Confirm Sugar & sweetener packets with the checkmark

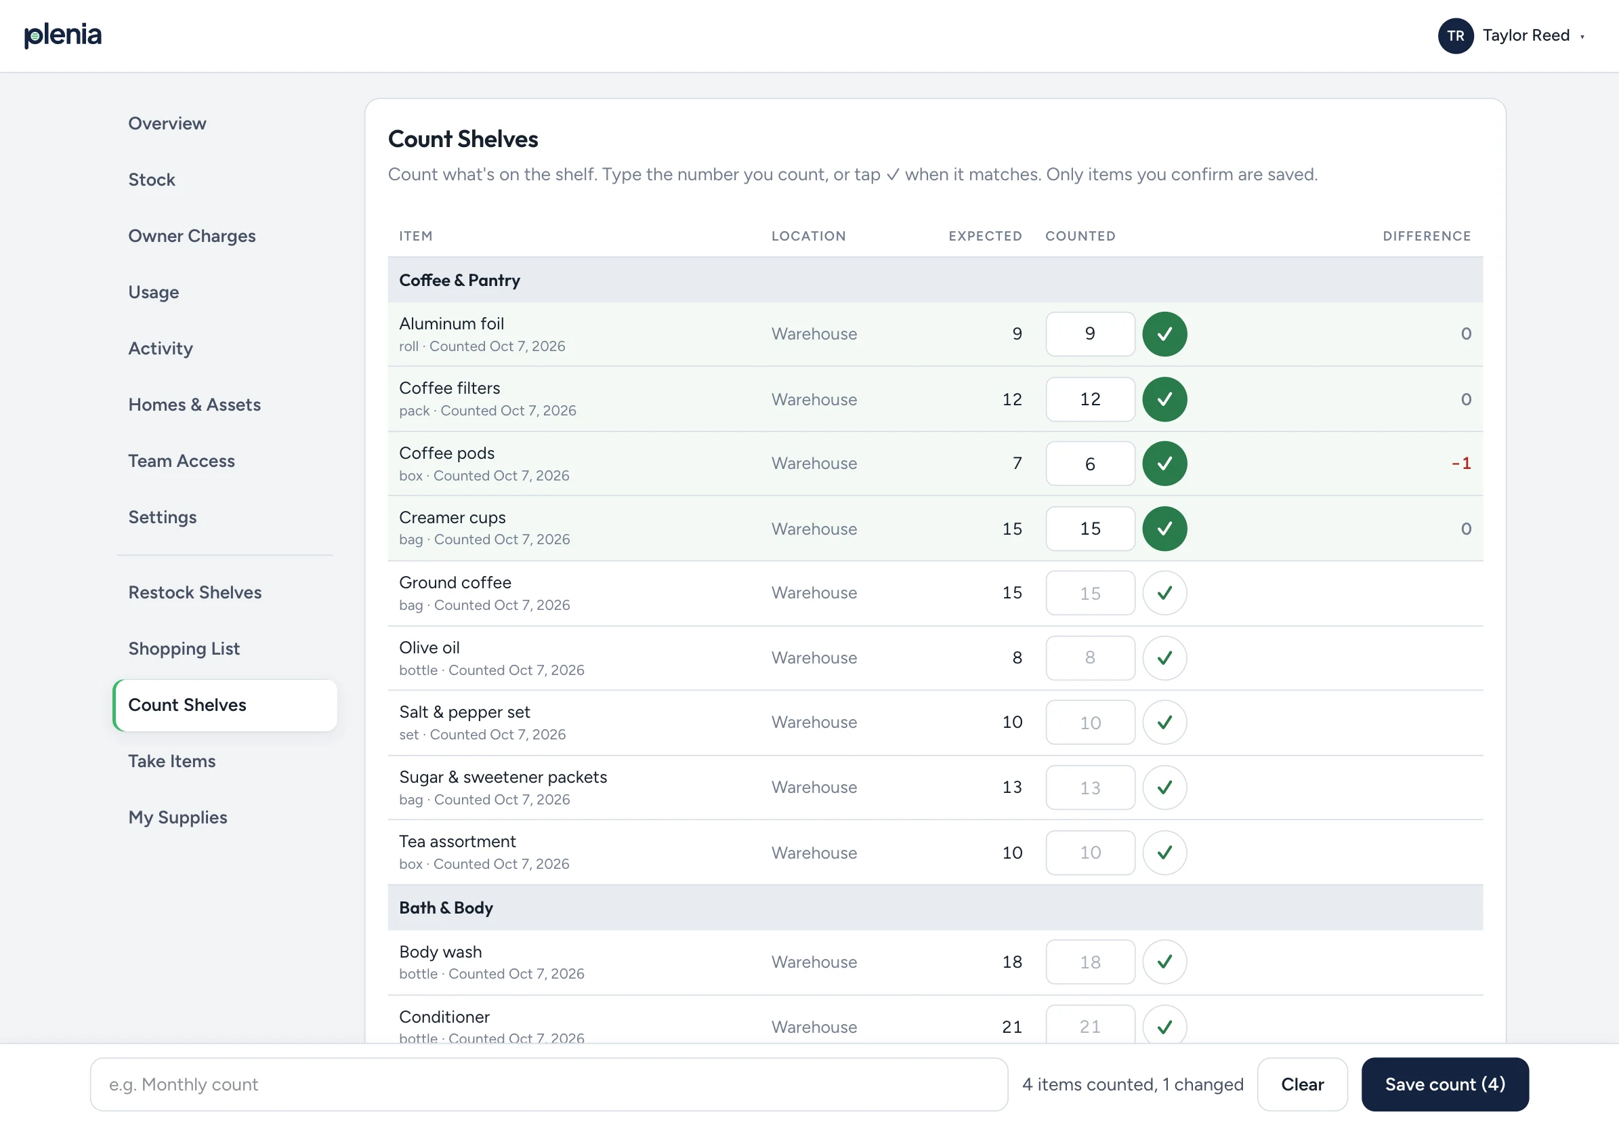(1164, 787)
